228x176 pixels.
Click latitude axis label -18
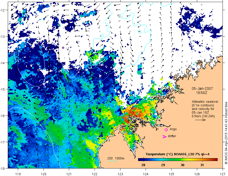3,168
